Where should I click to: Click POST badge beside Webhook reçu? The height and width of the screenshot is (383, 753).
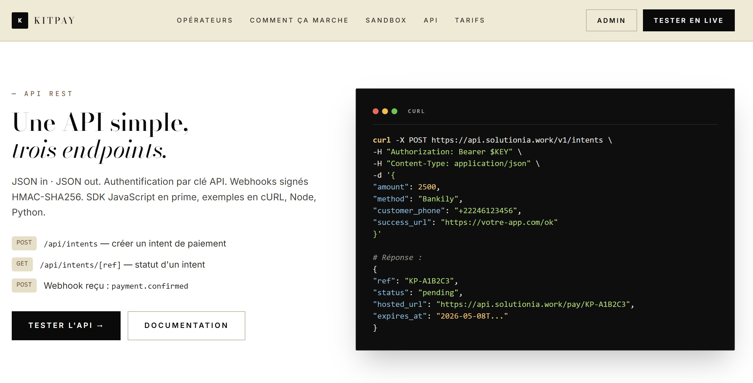pyautogui.click(x=24, y=285)
